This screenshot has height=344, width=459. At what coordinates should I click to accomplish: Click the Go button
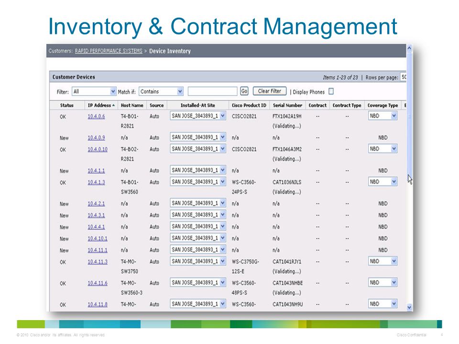[244, 91]
